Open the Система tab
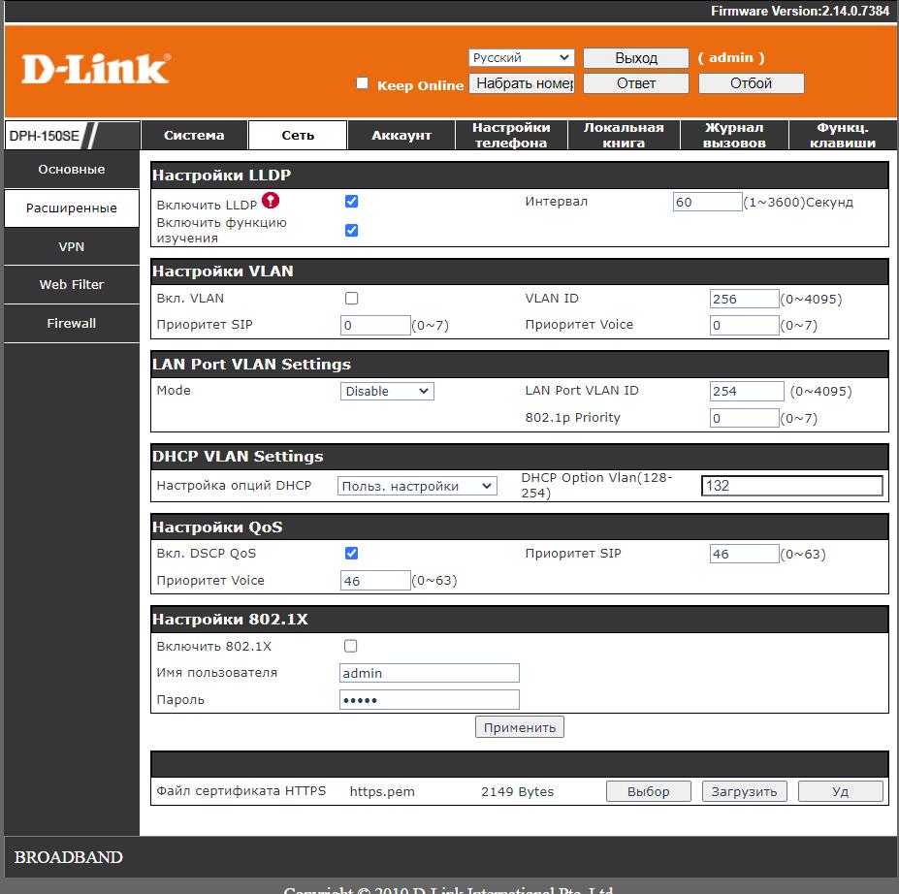The height and width of the screenshot is (894, 899). [x=194, y=135]
